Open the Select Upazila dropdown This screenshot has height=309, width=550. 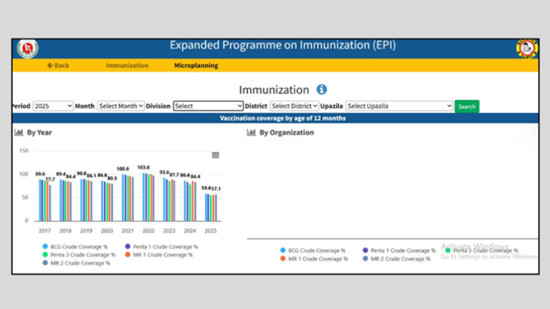point(399,106)
